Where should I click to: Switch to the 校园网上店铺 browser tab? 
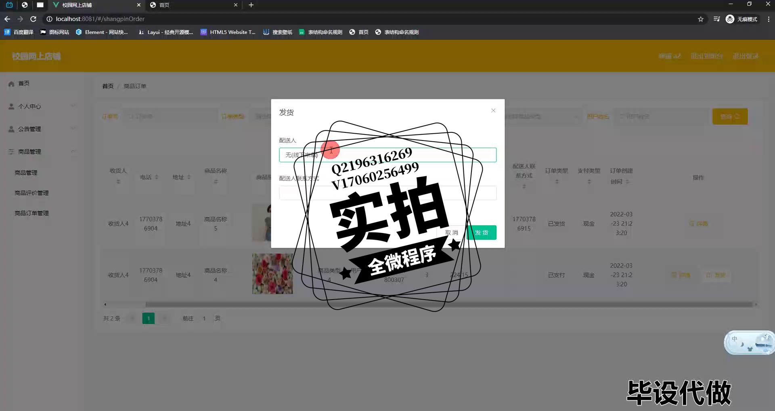click(97, 5)
